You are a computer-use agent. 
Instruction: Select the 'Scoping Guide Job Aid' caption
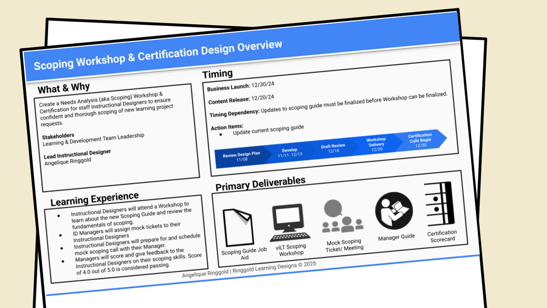tap(244, 253)
